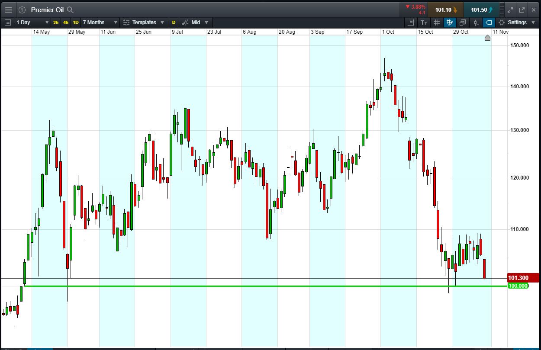This screenshot has width=541, height=350.
Task: Open the Mid chart type dropdown
Action: (x=200, y=22)
